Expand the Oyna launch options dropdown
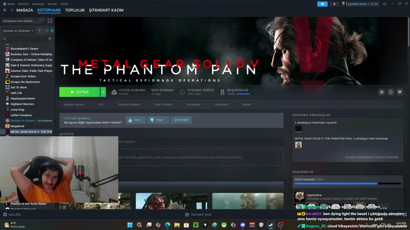 [x=103, y=92]
